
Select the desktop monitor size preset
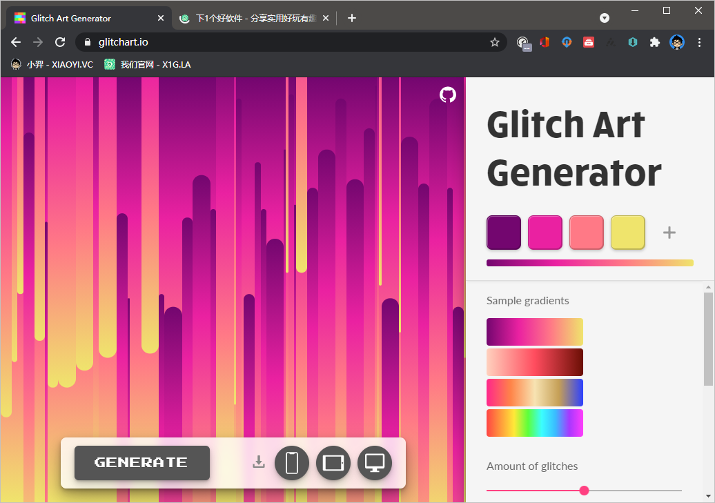[375, 462]
